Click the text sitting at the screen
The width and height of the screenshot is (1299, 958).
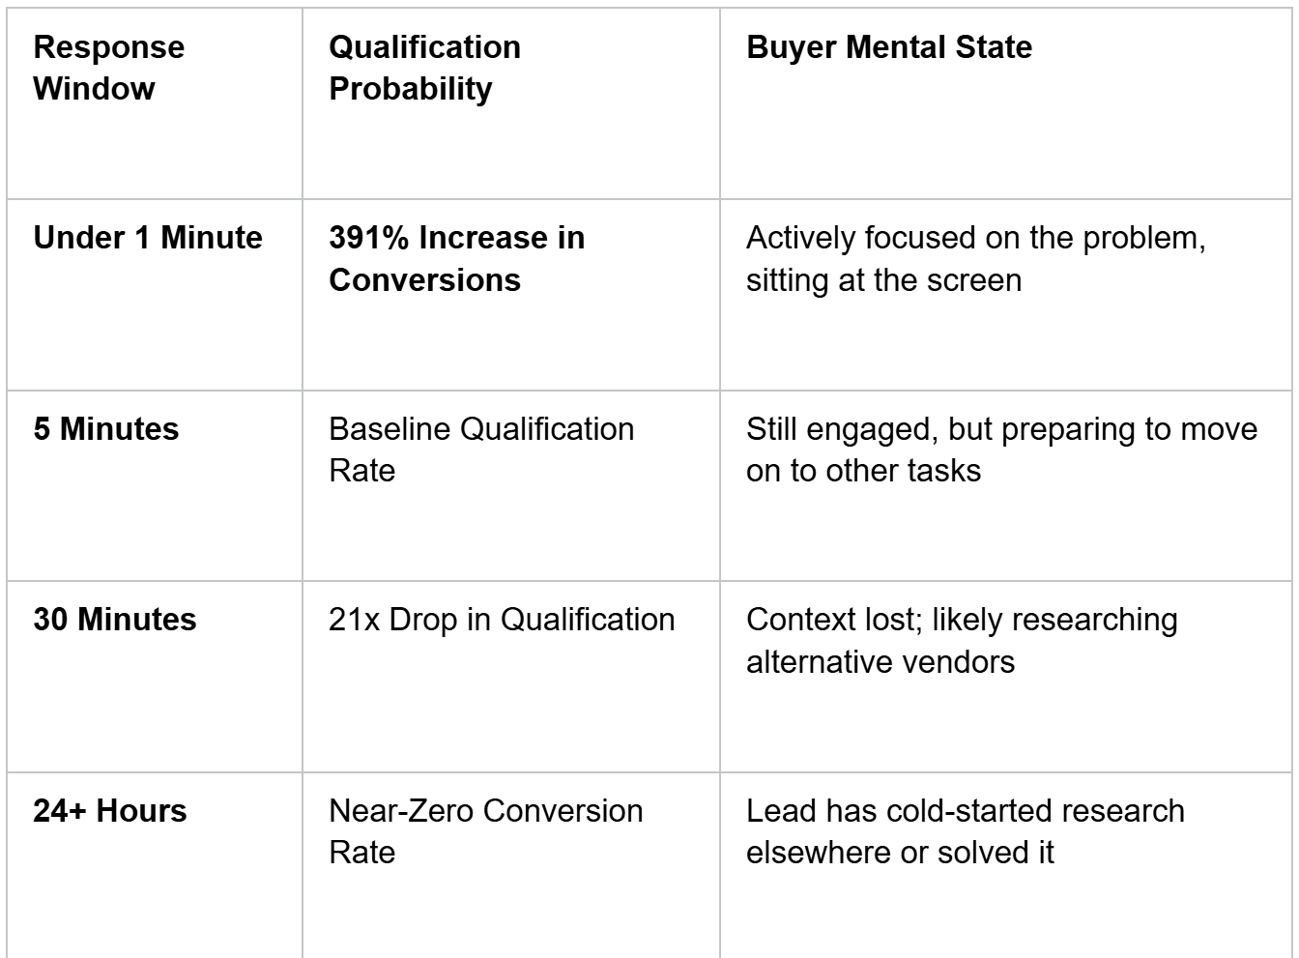[x=883, y=280]
